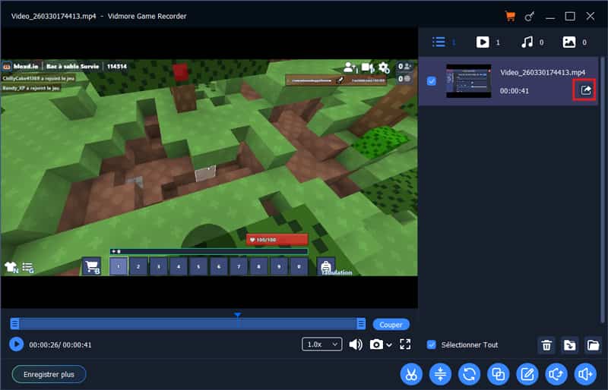Screen dimensions: 608x390
Task: Open the 1.0x playback speed dropdown
Action: [321, 344]
